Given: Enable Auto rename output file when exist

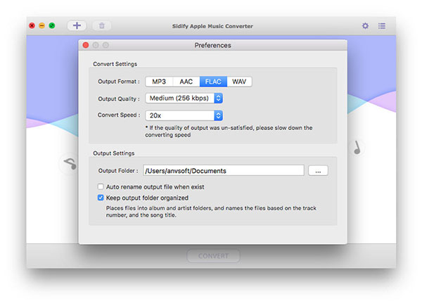Looking at the screenshot, I should coord(101,186).
